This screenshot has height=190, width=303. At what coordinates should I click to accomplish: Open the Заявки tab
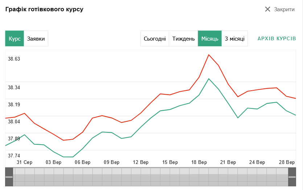click(x=36, y=38)
